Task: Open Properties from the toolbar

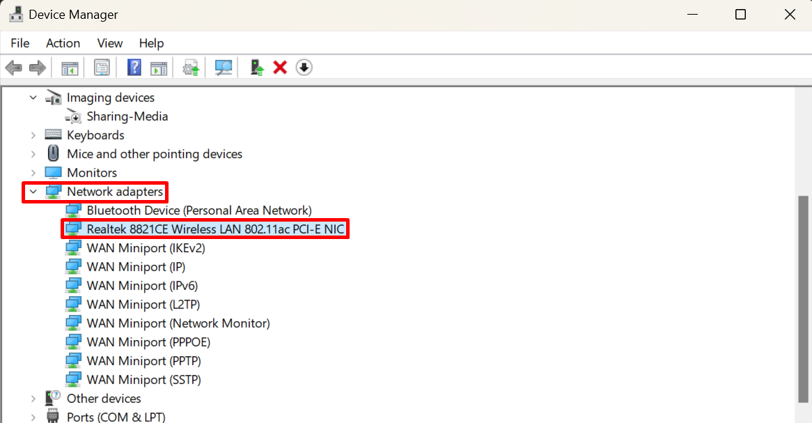Action: pos(101,67)
